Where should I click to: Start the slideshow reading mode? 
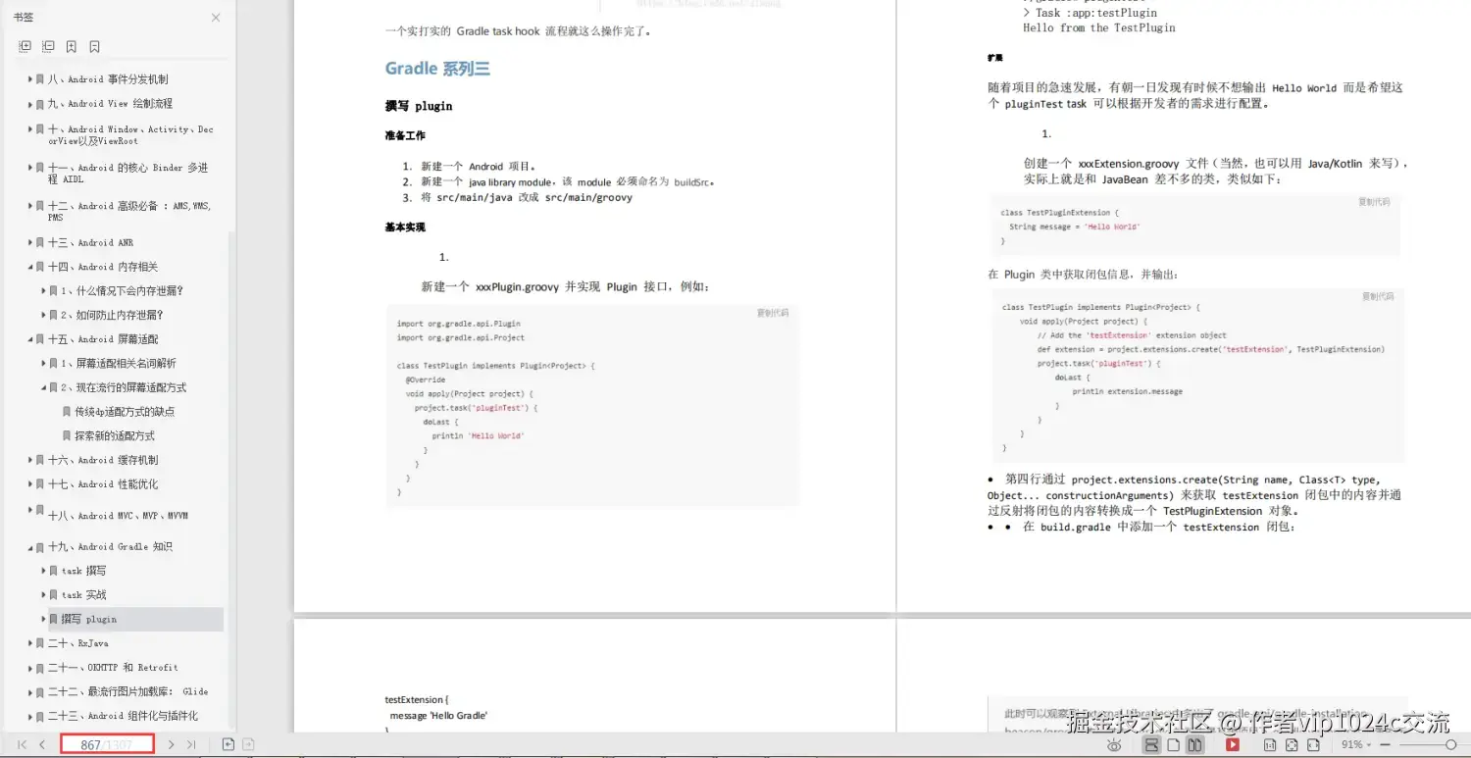click(x=1233, y=744)
